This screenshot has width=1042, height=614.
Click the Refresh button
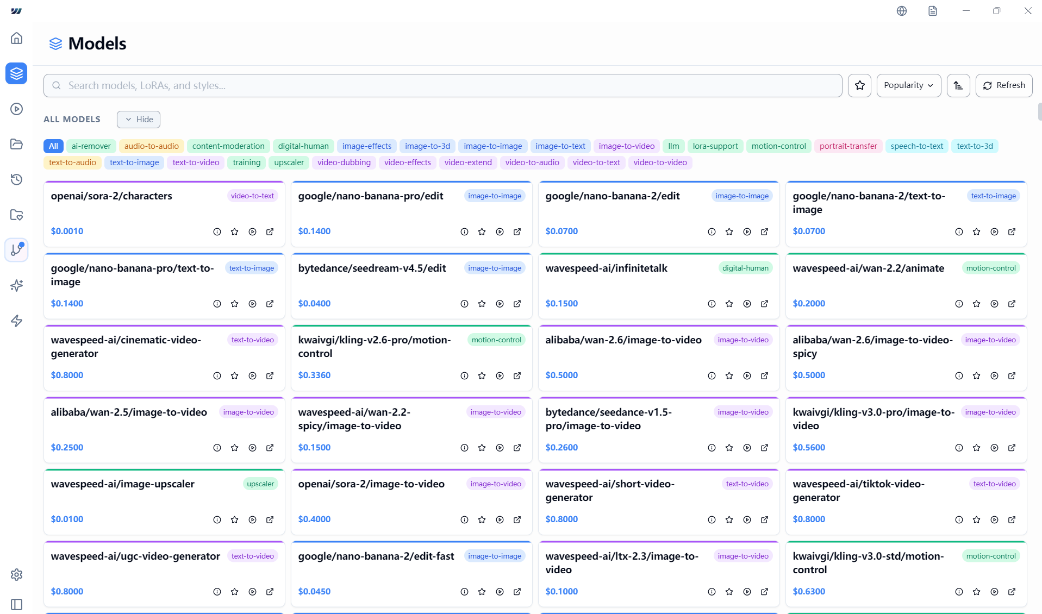pos(1003,85)
